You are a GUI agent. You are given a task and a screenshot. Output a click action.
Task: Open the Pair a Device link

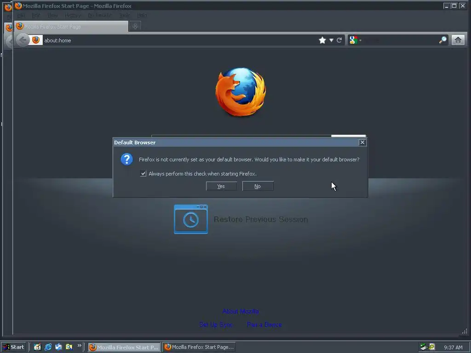point(264,325)
